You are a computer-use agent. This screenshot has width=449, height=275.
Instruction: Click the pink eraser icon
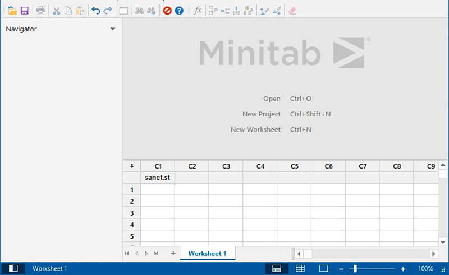(x=292, y=11)
